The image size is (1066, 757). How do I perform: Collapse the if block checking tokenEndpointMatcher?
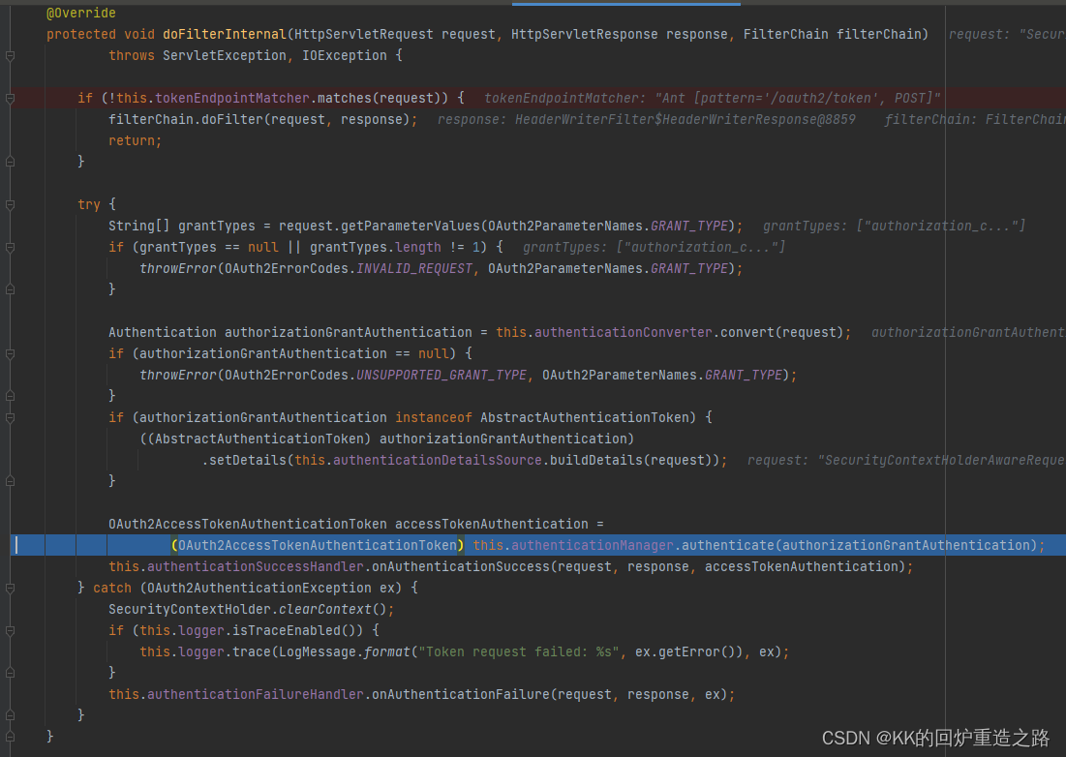click(10, 97)
